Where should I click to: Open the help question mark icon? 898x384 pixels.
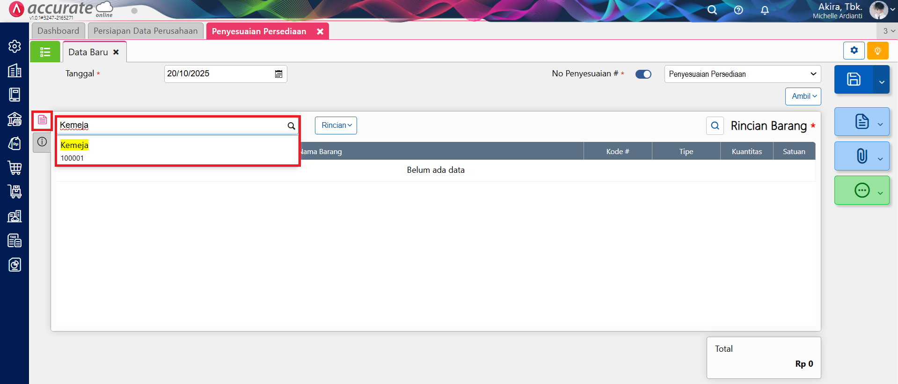click(x=738, y=10)
